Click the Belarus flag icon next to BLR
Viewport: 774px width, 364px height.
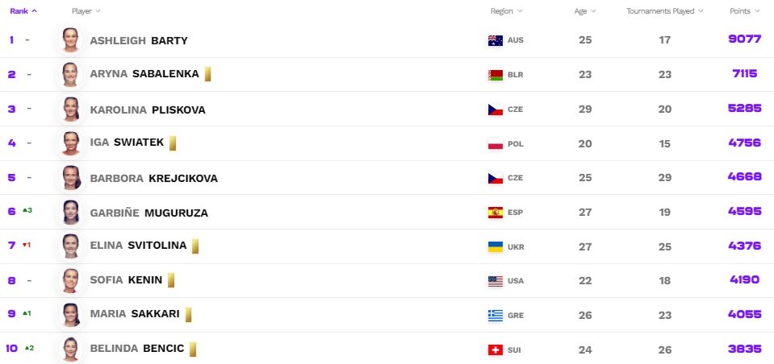(x=496, y=75)
